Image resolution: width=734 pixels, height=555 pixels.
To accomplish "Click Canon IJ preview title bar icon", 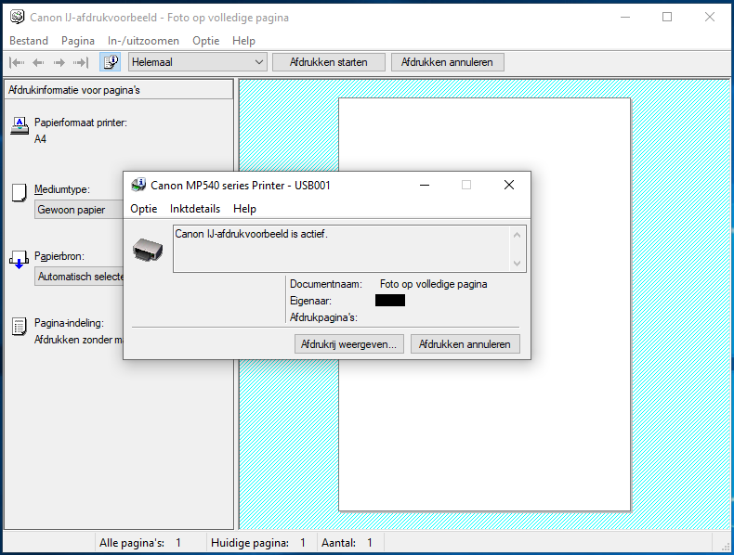I will click(x=18, y=17).
